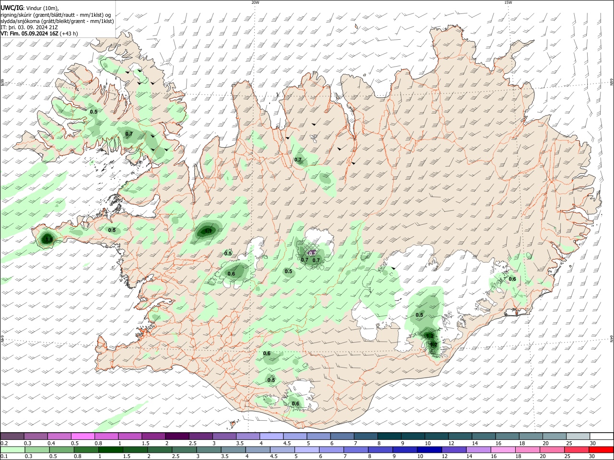Select the bright pink 0.5–0.8 snow legend swatch
The width and height of the screenshot is (614, 460).
pos(83,437)
